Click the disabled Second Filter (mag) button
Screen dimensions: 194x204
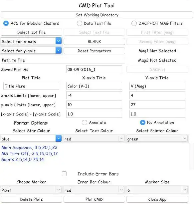pos(157,42)
